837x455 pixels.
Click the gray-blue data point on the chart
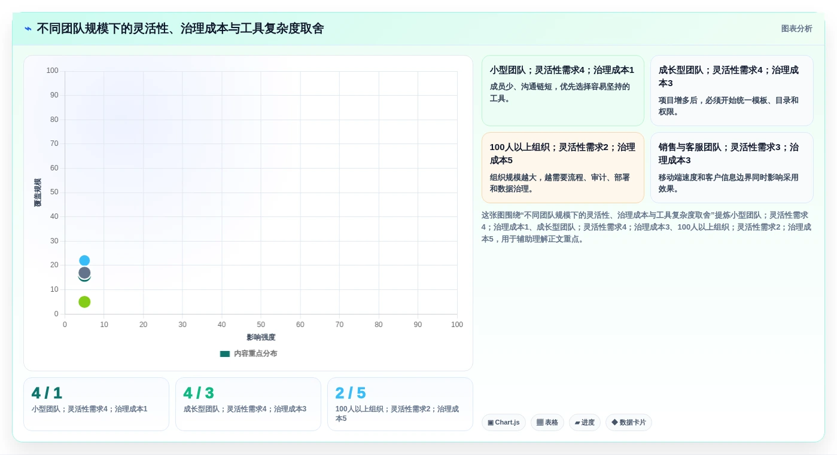click(x=84, y=273)
